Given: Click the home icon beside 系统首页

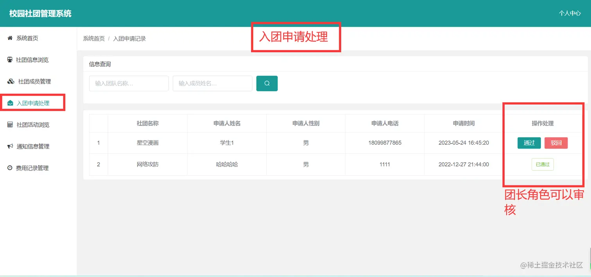Looking at the screenshot, I should coord(10,38).
